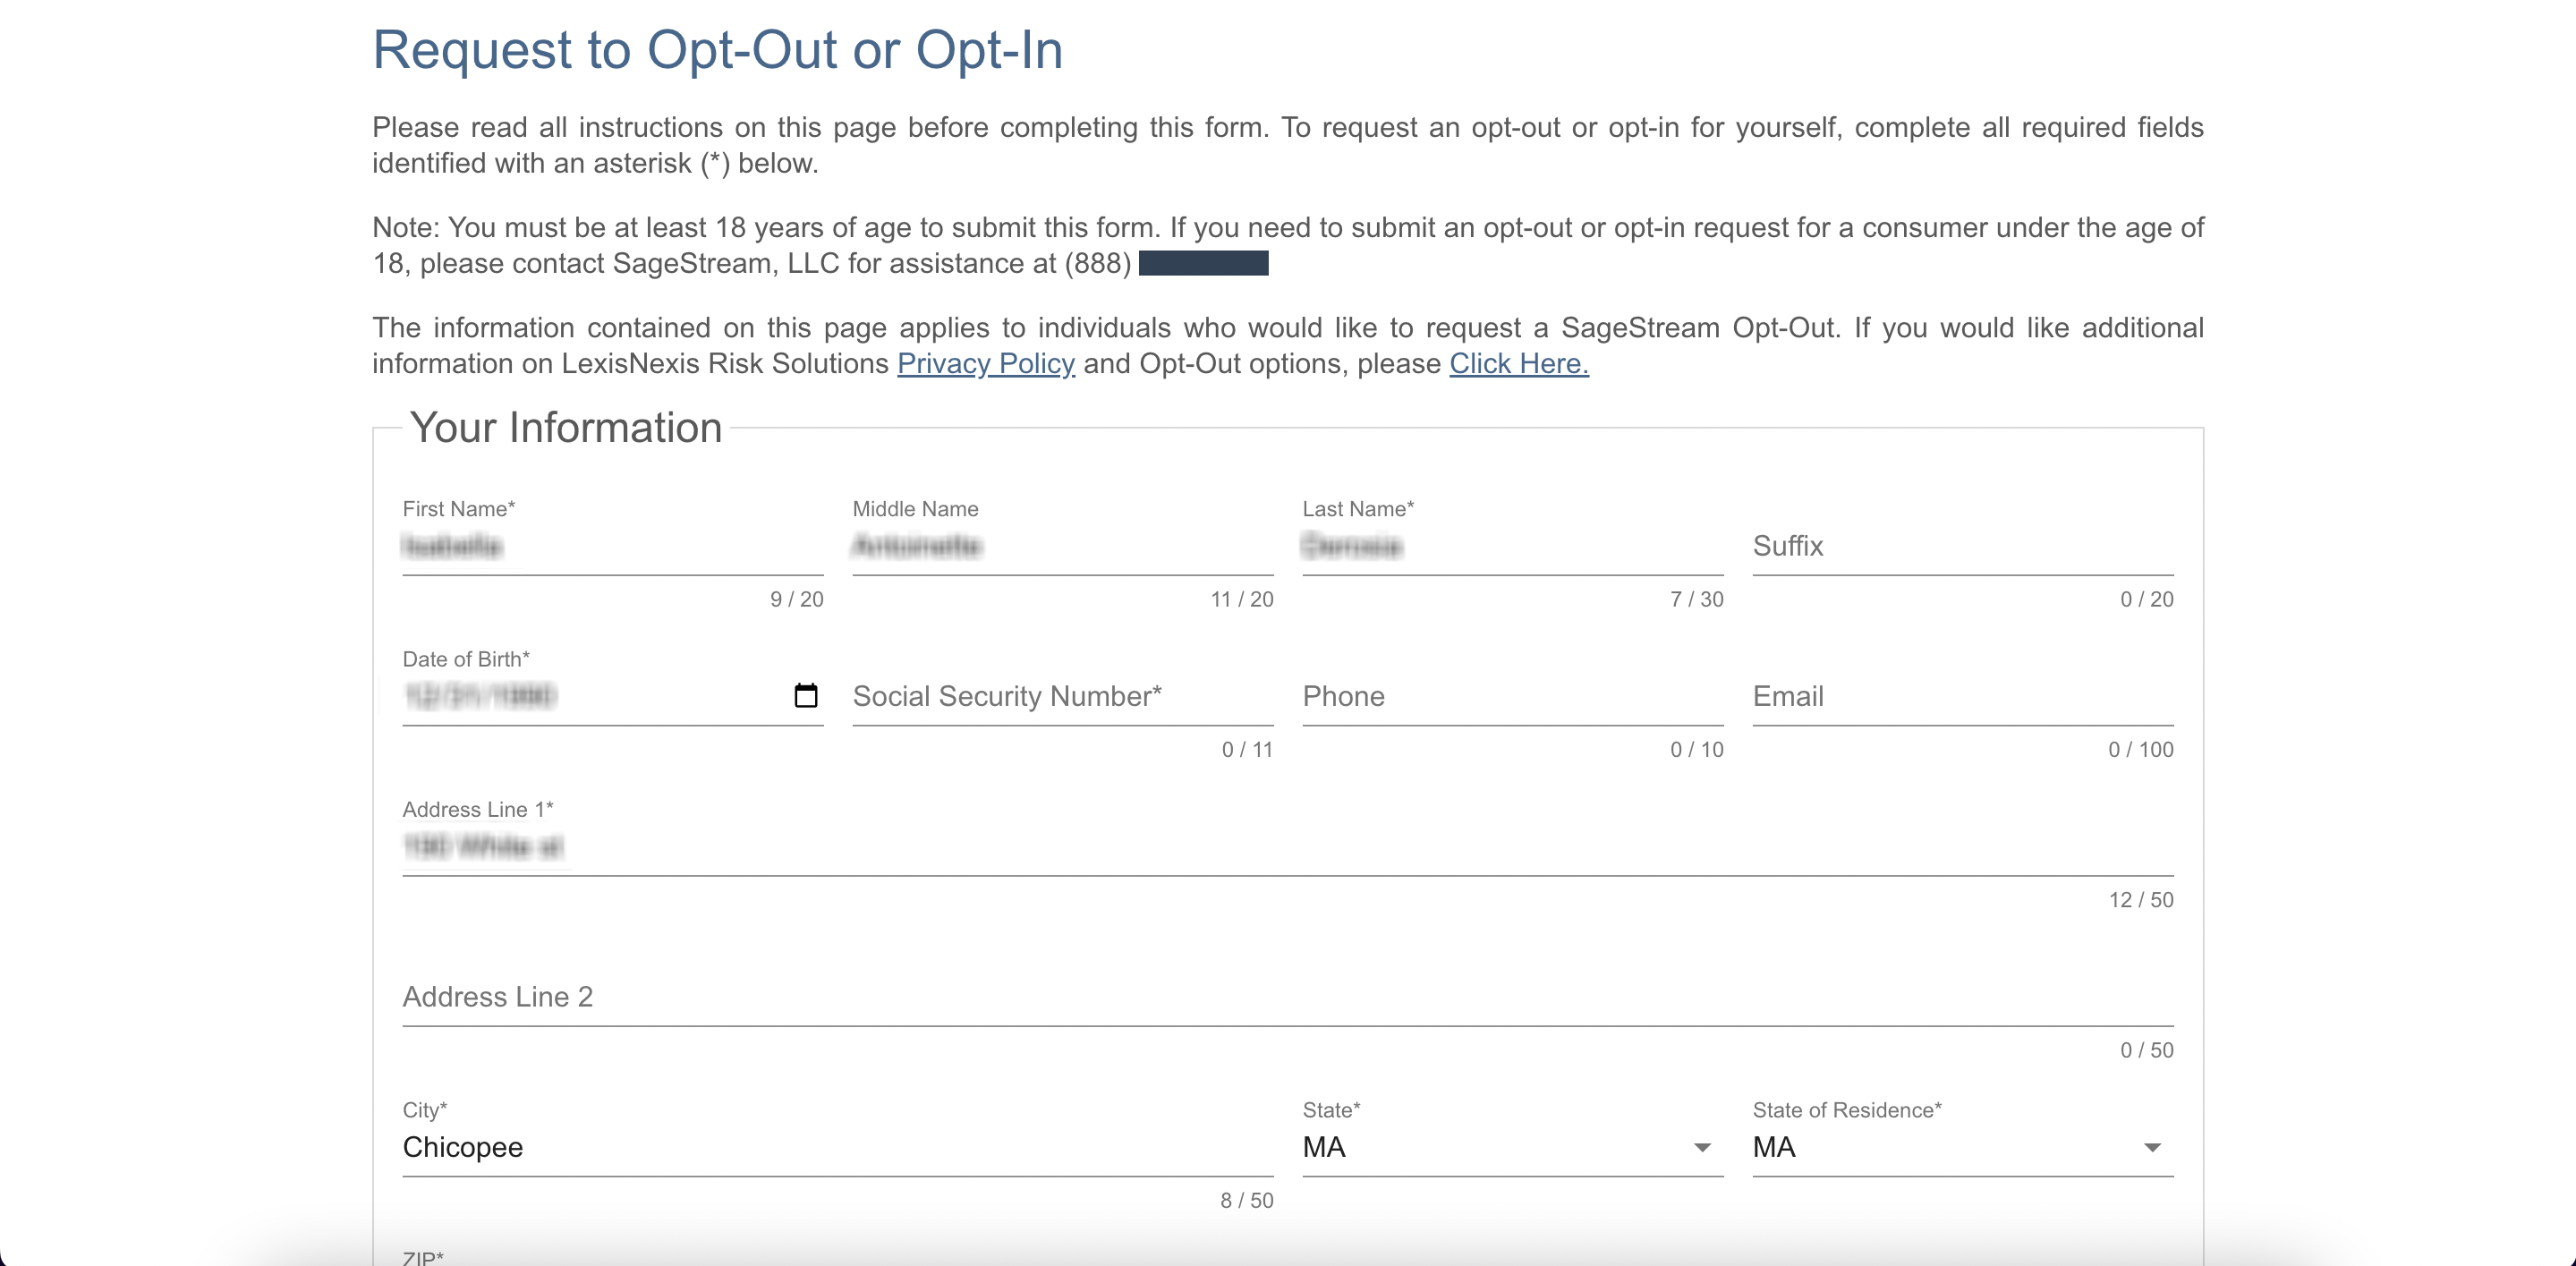Select the 'Request to Opt-Out or Opt-In' title

tap(717, 49)
